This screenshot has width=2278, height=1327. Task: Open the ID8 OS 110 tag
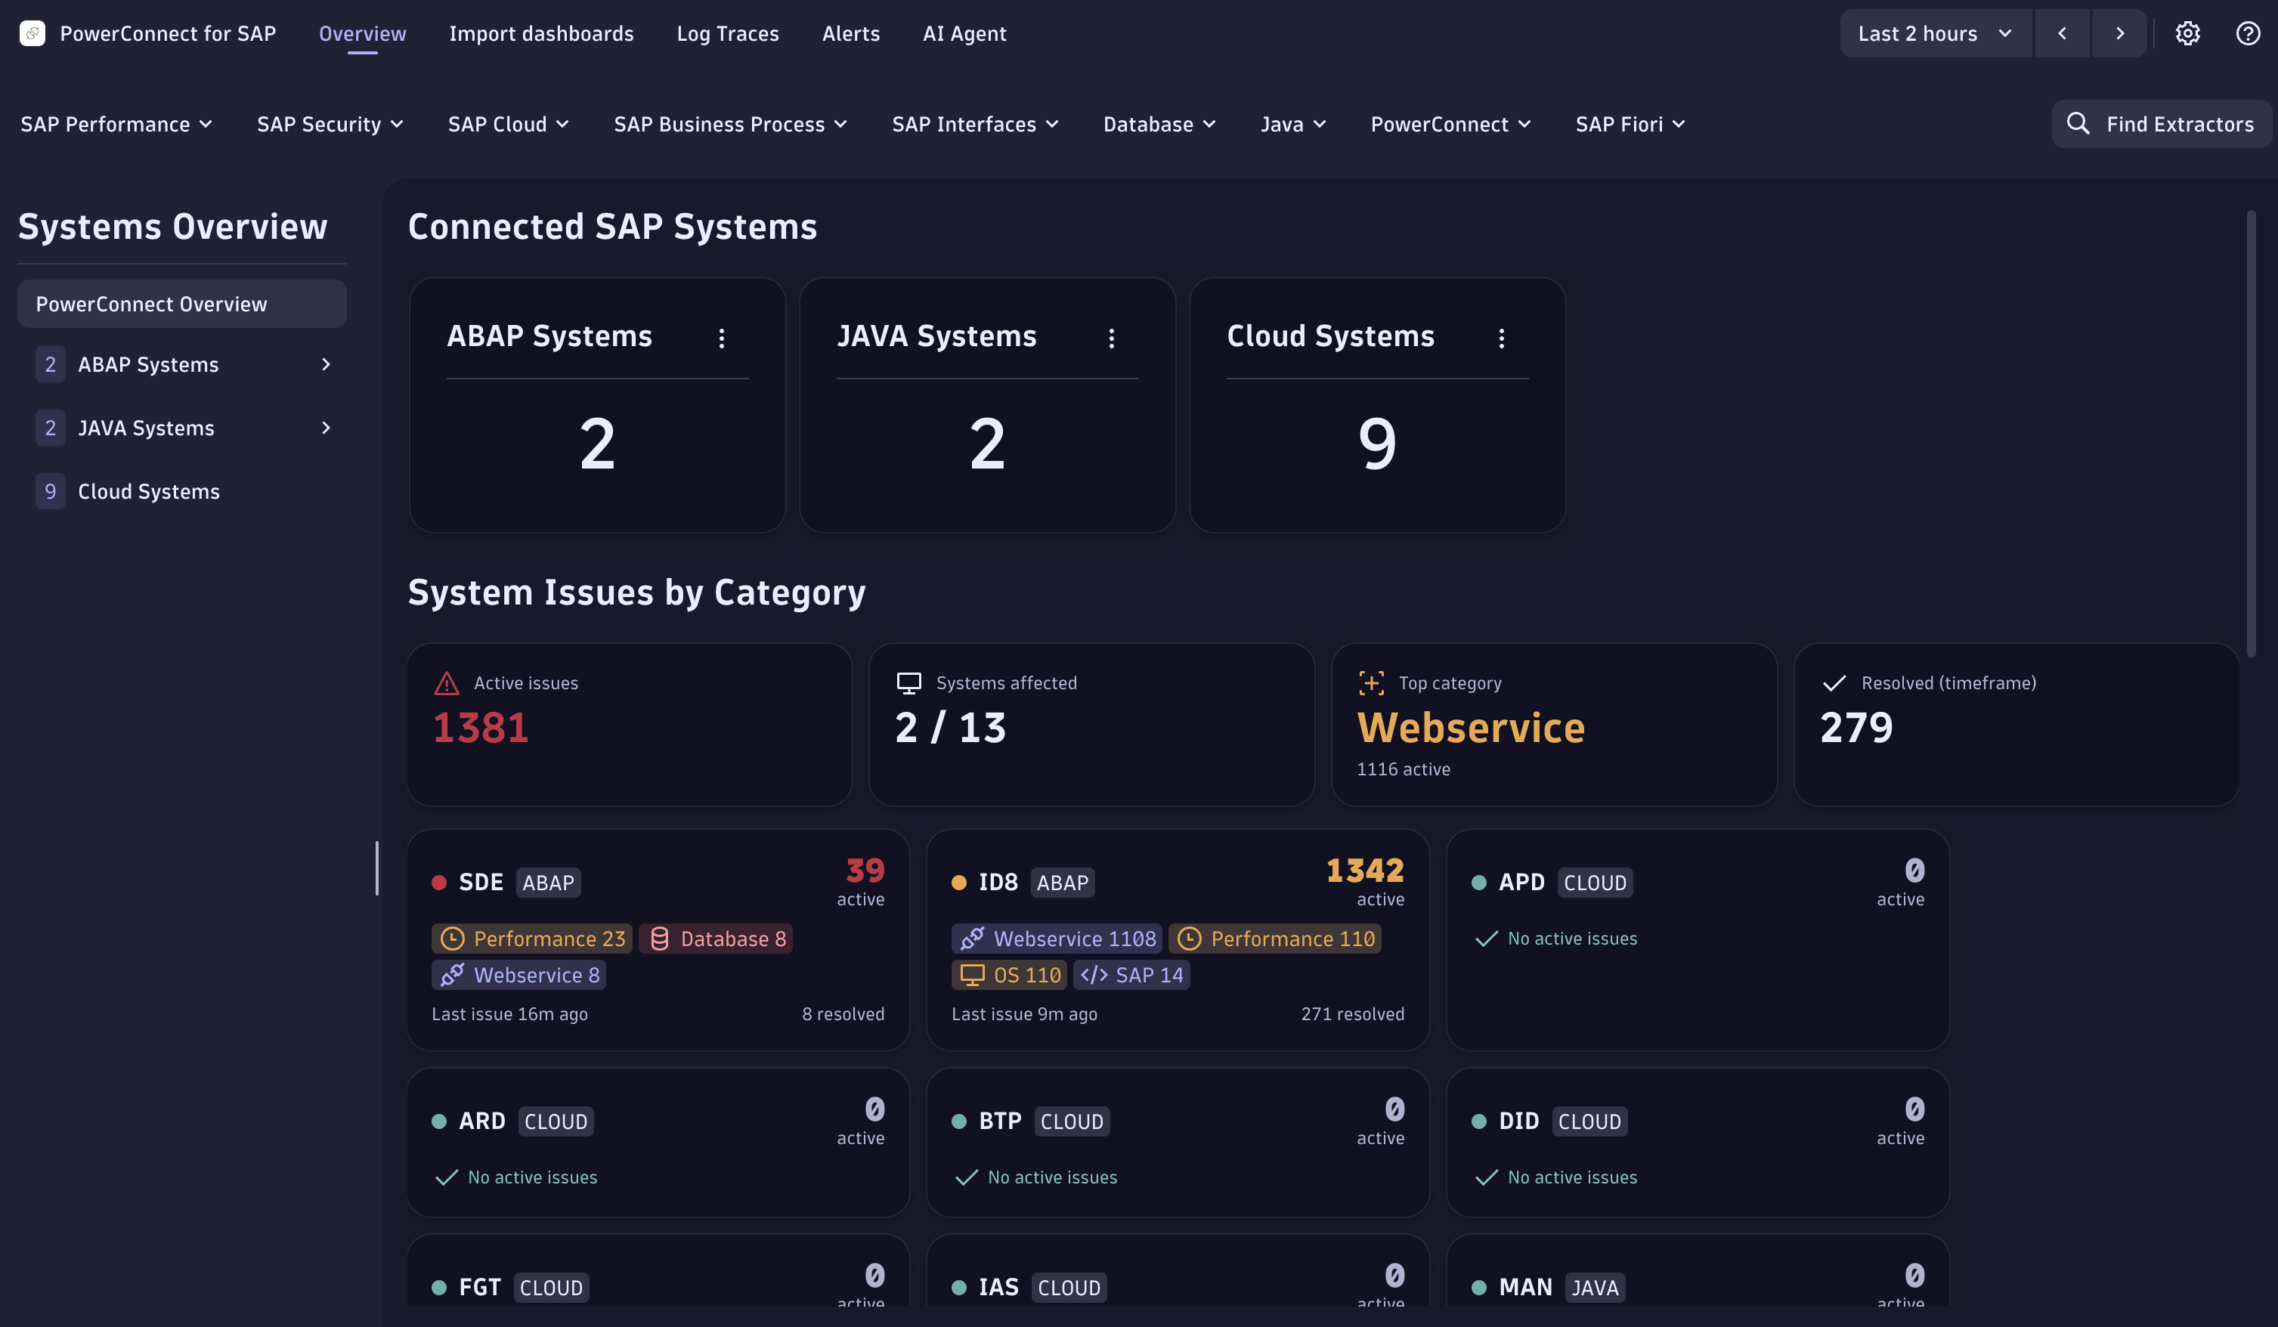(x=1009, y=974)
